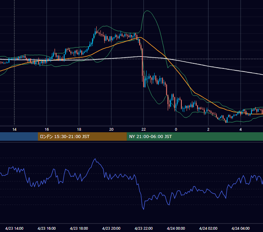Viewport: 263px width, 232px height.
Task: Click the 20 hour axis label
Action: 111,130
